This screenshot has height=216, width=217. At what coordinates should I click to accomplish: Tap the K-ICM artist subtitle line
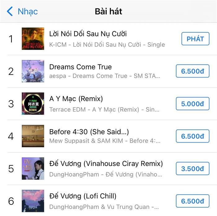click(x=107, y=45)
